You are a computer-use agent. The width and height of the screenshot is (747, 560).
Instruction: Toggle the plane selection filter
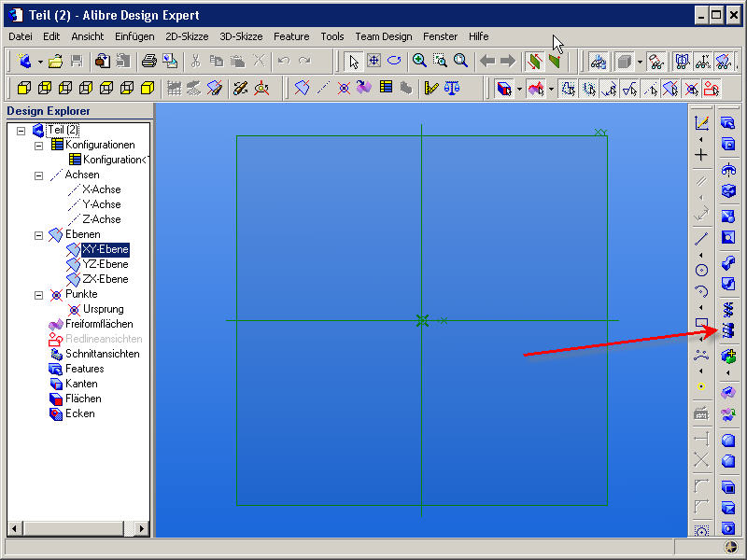(670, 88)
